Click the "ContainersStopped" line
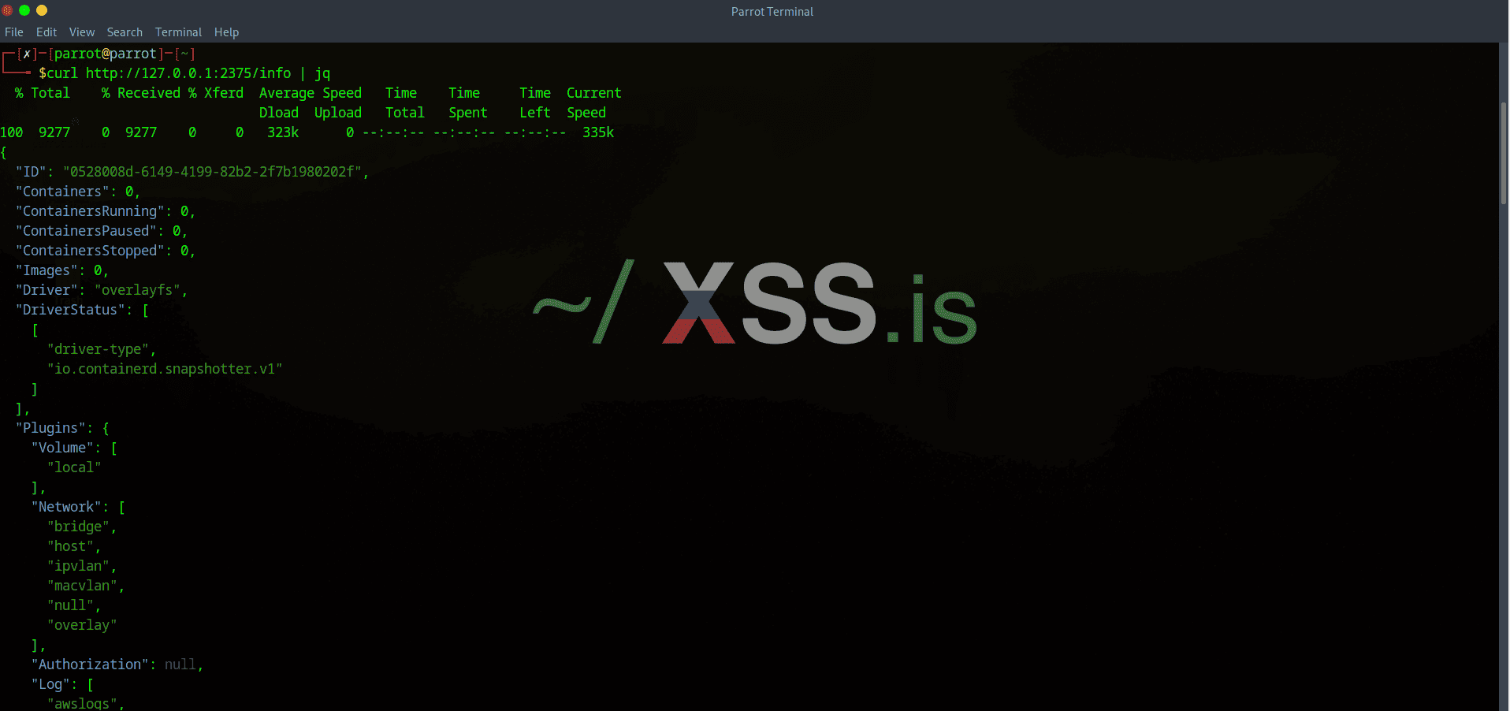The image size is (1510, 711). point(106,251)
